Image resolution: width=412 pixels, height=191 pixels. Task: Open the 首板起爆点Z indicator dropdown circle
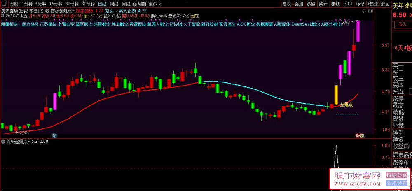pyautogui.click(x=47, y=11)
